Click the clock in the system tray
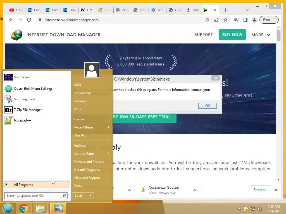The image size is (286, 214). (x=274, y=209)
